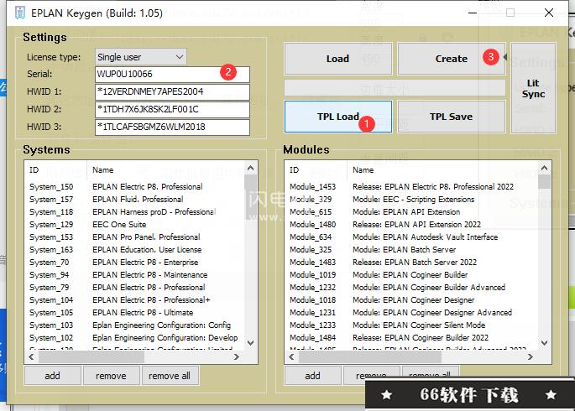Close the EPLAN Keygen window
Image resolution: width=575 pixels, height=411 pixels.
click(x=549, y=13)
